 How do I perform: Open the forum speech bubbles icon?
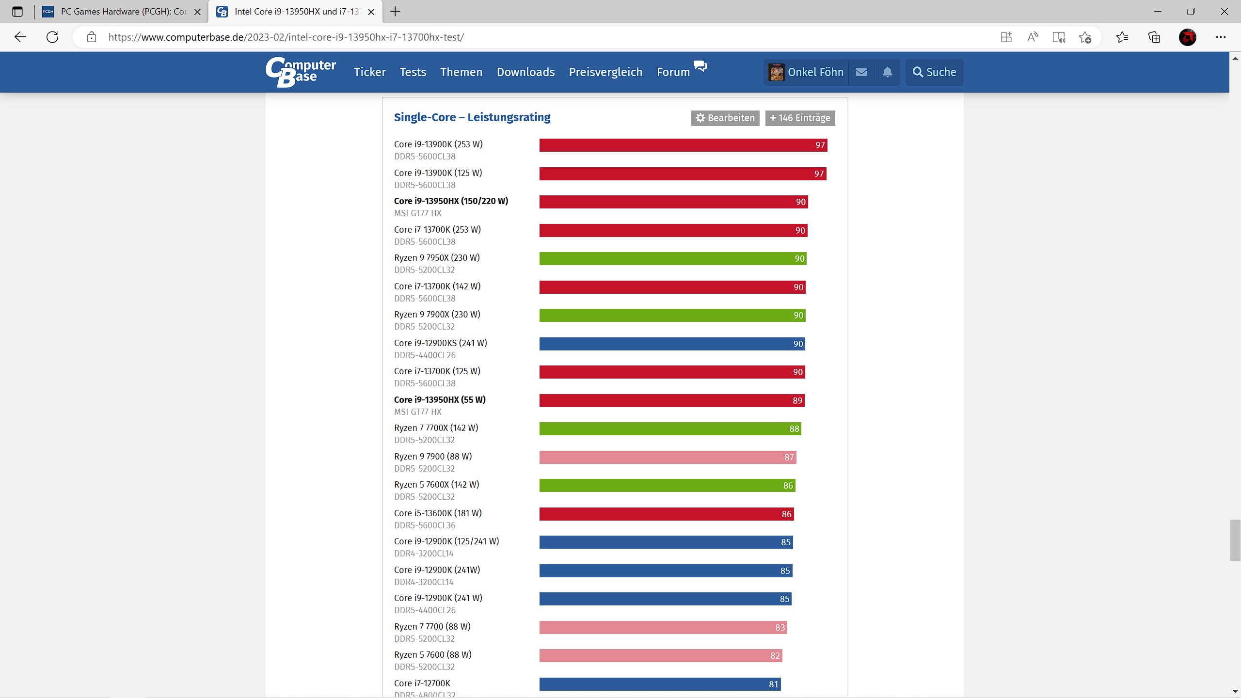click(700, 66)
